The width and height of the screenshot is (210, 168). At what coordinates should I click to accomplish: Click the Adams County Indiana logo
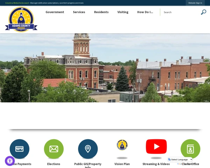click(21, 20)
